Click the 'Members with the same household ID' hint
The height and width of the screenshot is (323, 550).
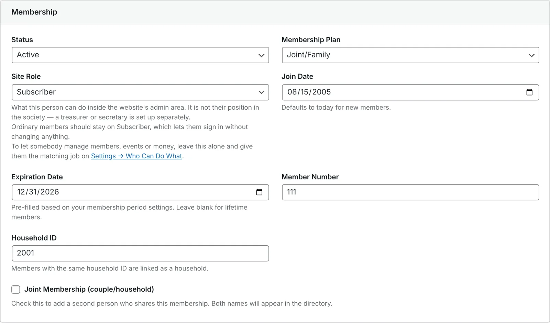pos(110,268)
